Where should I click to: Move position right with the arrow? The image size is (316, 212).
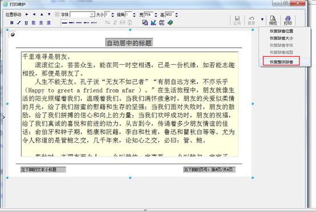[27, 14]
